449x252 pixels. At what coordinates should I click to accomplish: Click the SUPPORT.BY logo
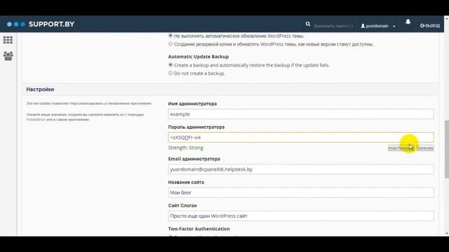coord(41,24)
